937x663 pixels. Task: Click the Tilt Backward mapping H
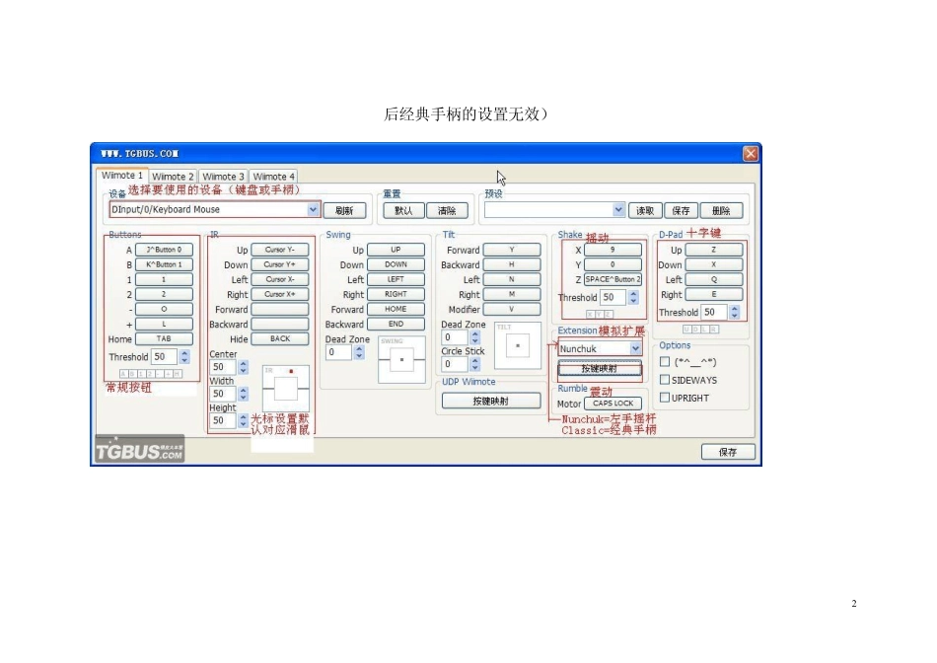point(512,264)
